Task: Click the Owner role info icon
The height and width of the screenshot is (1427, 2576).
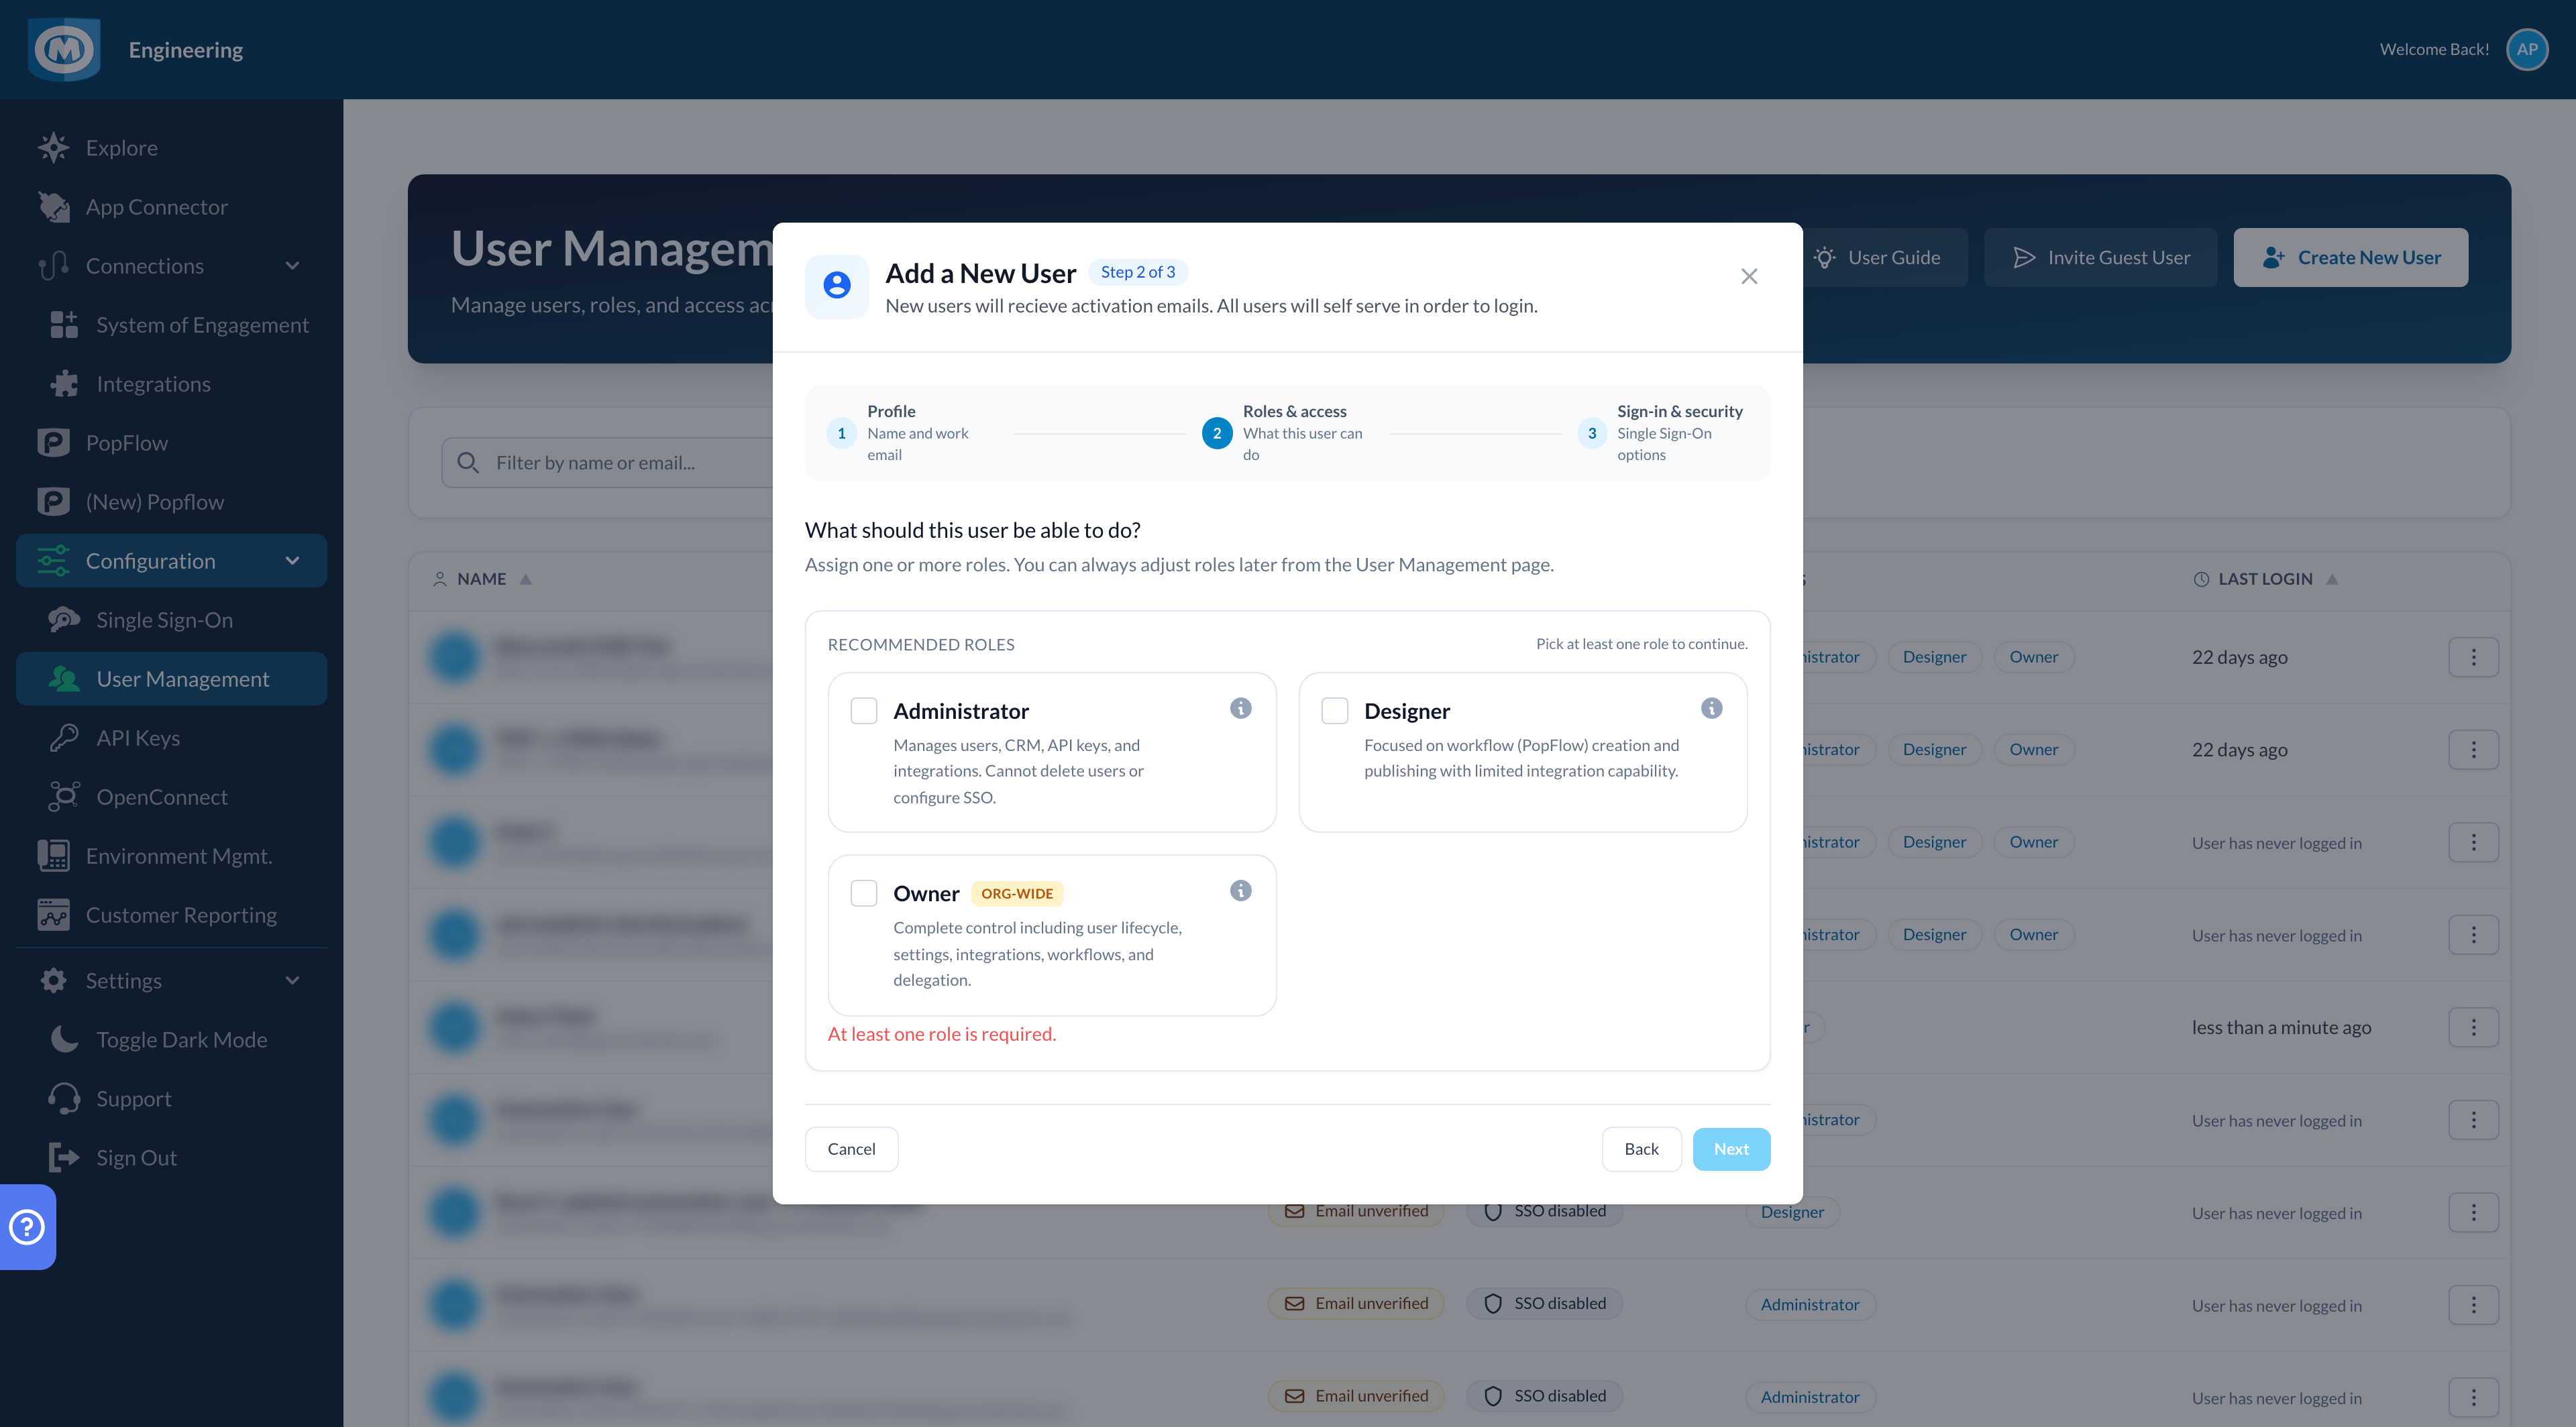Action: pos(1240,891)
